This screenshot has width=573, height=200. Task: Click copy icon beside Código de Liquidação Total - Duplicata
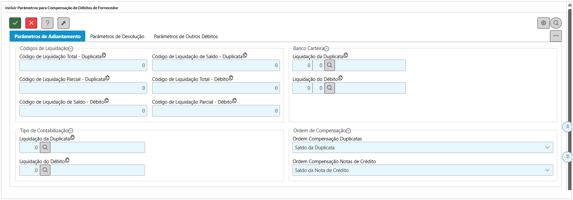(104, 55)
